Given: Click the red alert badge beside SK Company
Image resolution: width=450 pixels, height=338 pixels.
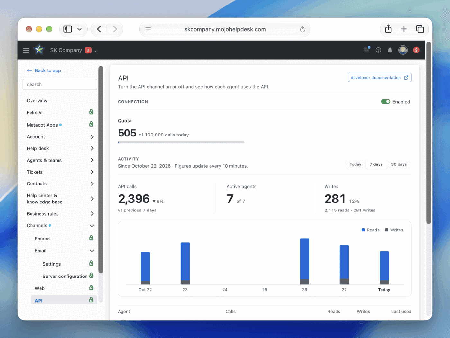Looking at the screenshot, I should [x=88, y=50].
